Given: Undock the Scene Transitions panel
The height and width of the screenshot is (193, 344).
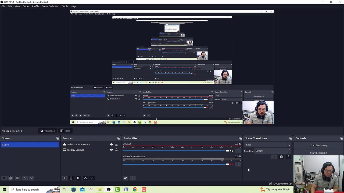Looking at the screenshot, I should [x=290, y=138].
